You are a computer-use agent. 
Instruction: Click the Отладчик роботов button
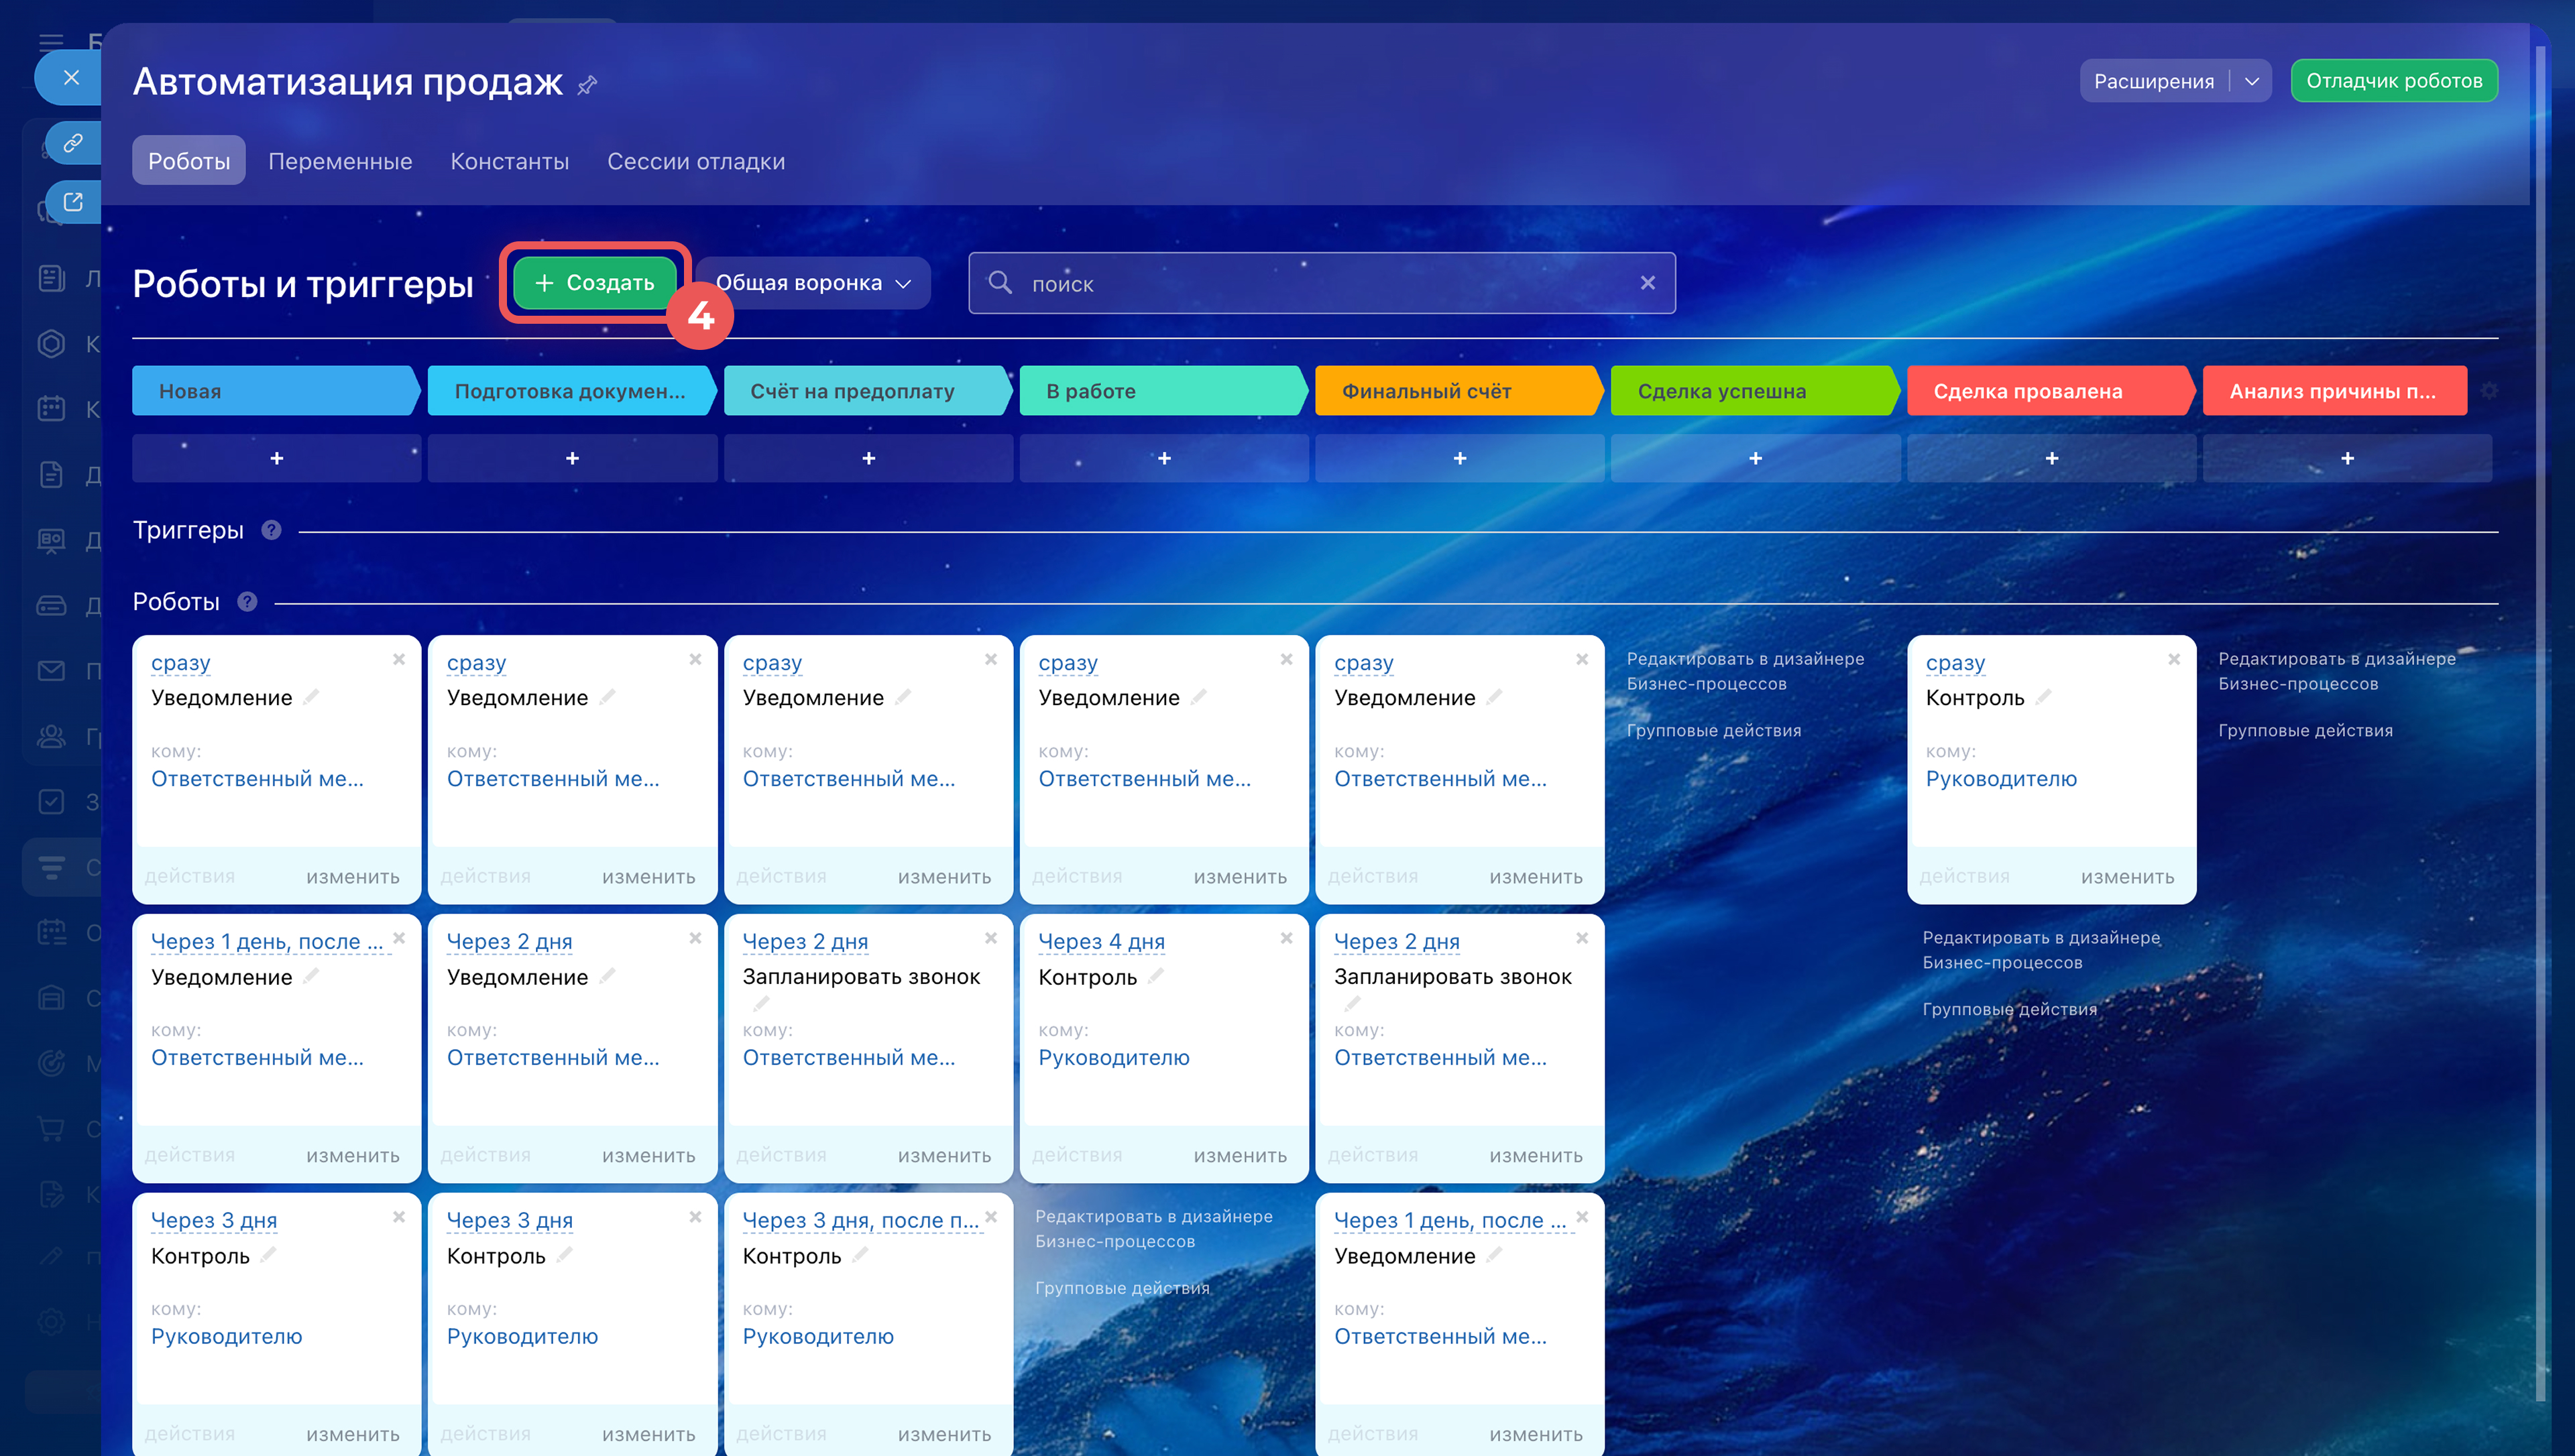pos(2393,81)
